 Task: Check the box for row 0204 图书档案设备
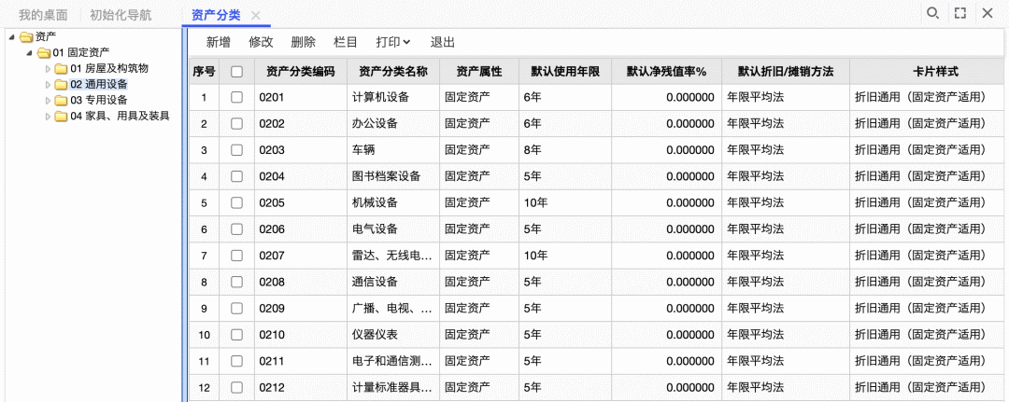(236, 176)
